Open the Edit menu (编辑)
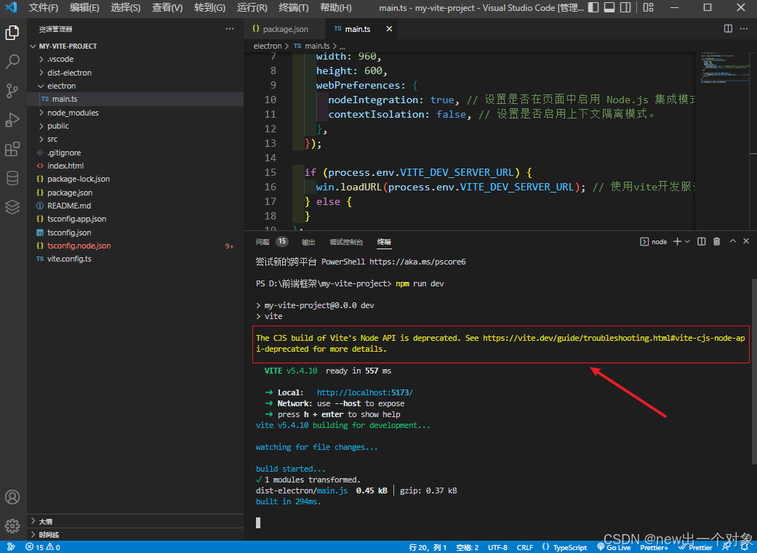 [84, 8]
